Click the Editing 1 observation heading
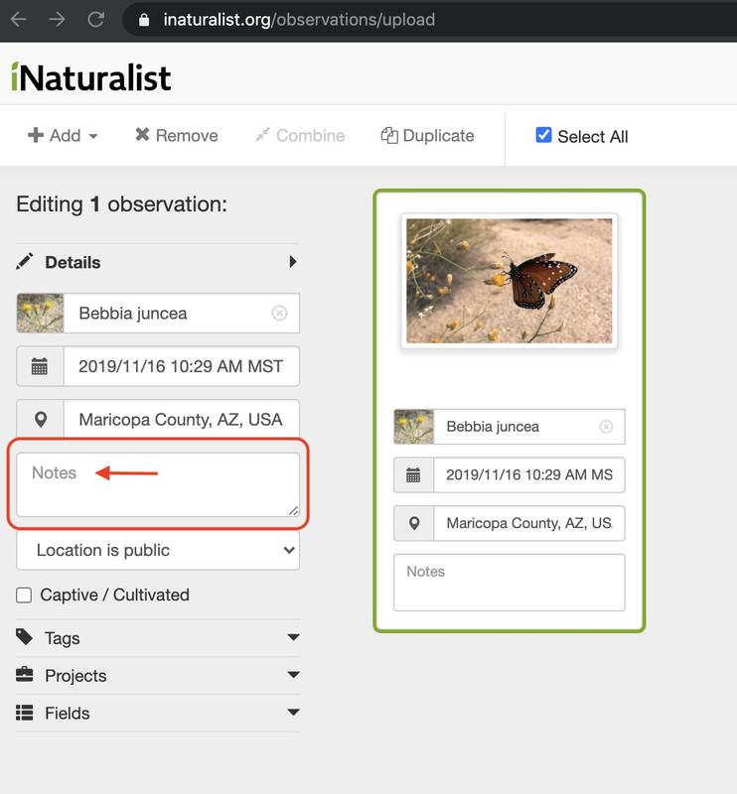Screen dimensions: 737x794 click(x=121, y=204)
